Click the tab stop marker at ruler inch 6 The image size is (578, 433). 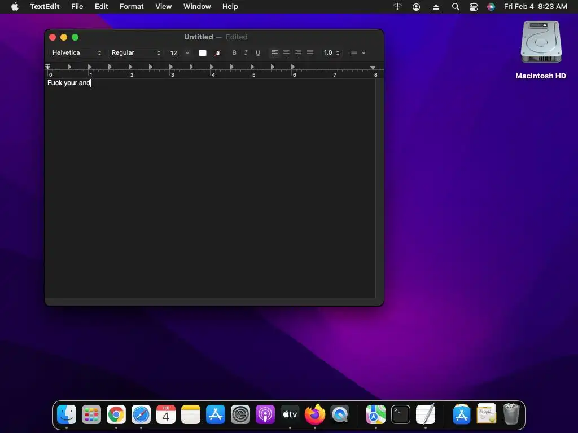tap(293, 67)
